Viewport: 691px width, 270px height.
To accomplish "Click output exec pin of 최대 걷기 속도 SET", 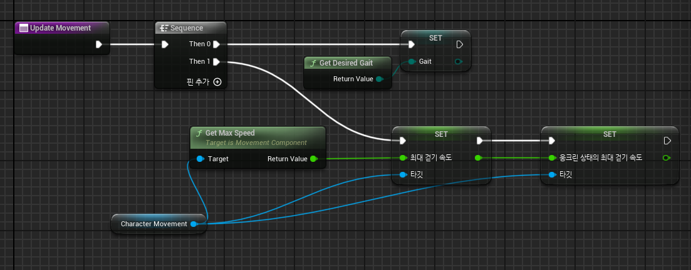I will click(480, 141).
